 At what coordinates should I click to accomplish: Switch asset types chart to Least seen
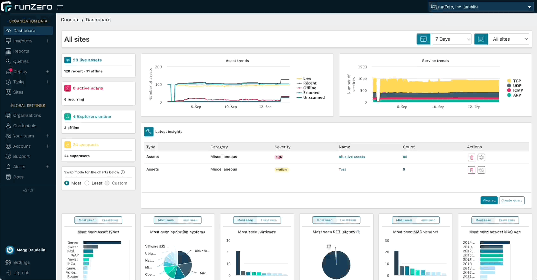click(110, 220)
